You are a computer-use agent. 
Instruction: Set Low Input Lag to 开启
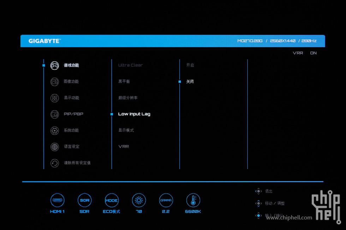190,66
